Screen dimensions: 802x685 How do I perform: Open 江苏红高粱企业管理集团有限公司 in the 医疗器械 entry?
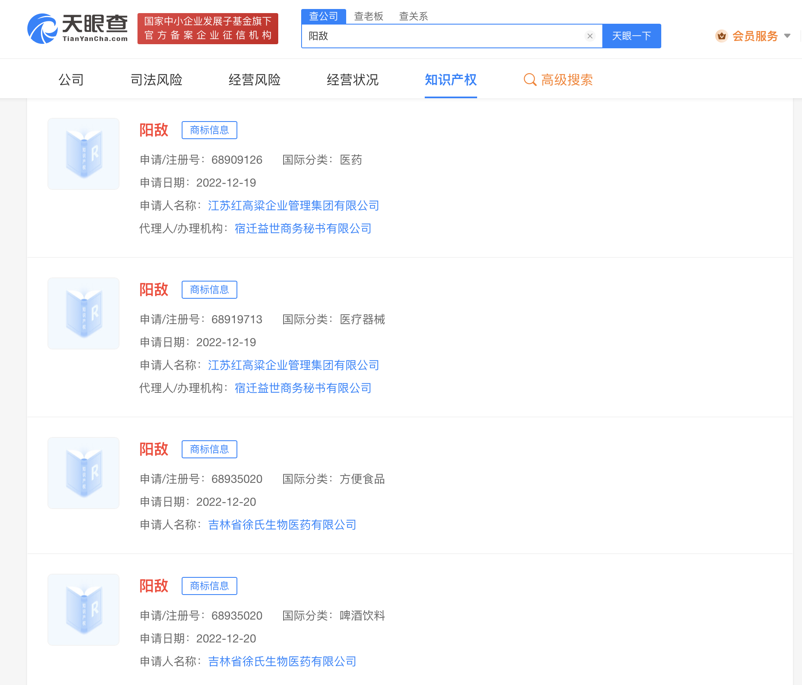pos(294,365)
